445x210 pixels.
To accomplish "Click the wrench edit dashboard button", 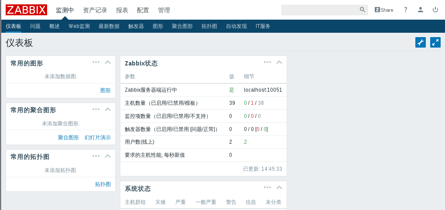I will [x=421, y=42].
